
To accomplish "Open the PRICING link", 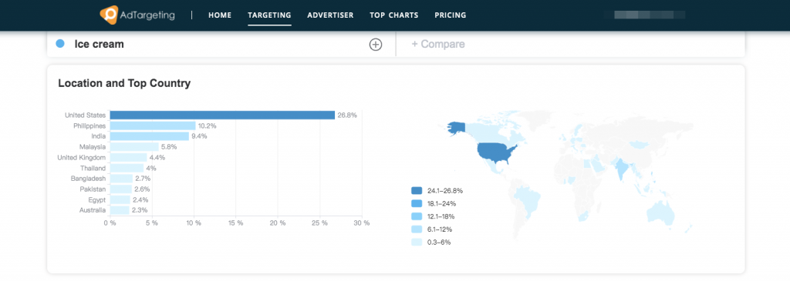I will pyautogui.click(x=451, y=15).
